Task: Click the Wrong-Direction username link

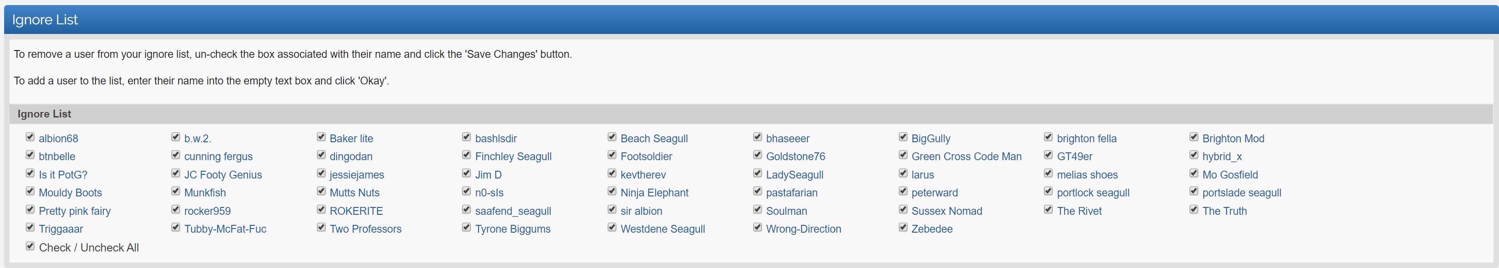Action: pyautogui.click(x=803, y=229)
